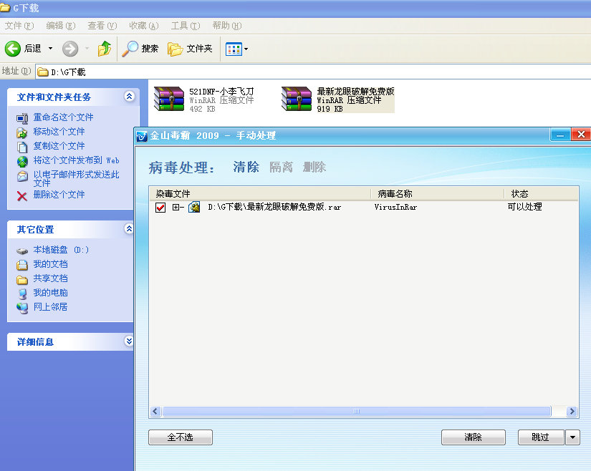Expand the infected rar tree node

[176, 207]
